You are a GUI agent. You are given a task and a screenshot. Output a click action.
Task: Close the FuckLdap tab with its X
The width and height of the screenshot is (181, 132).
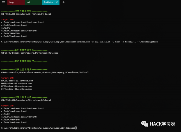click(57, 2)
